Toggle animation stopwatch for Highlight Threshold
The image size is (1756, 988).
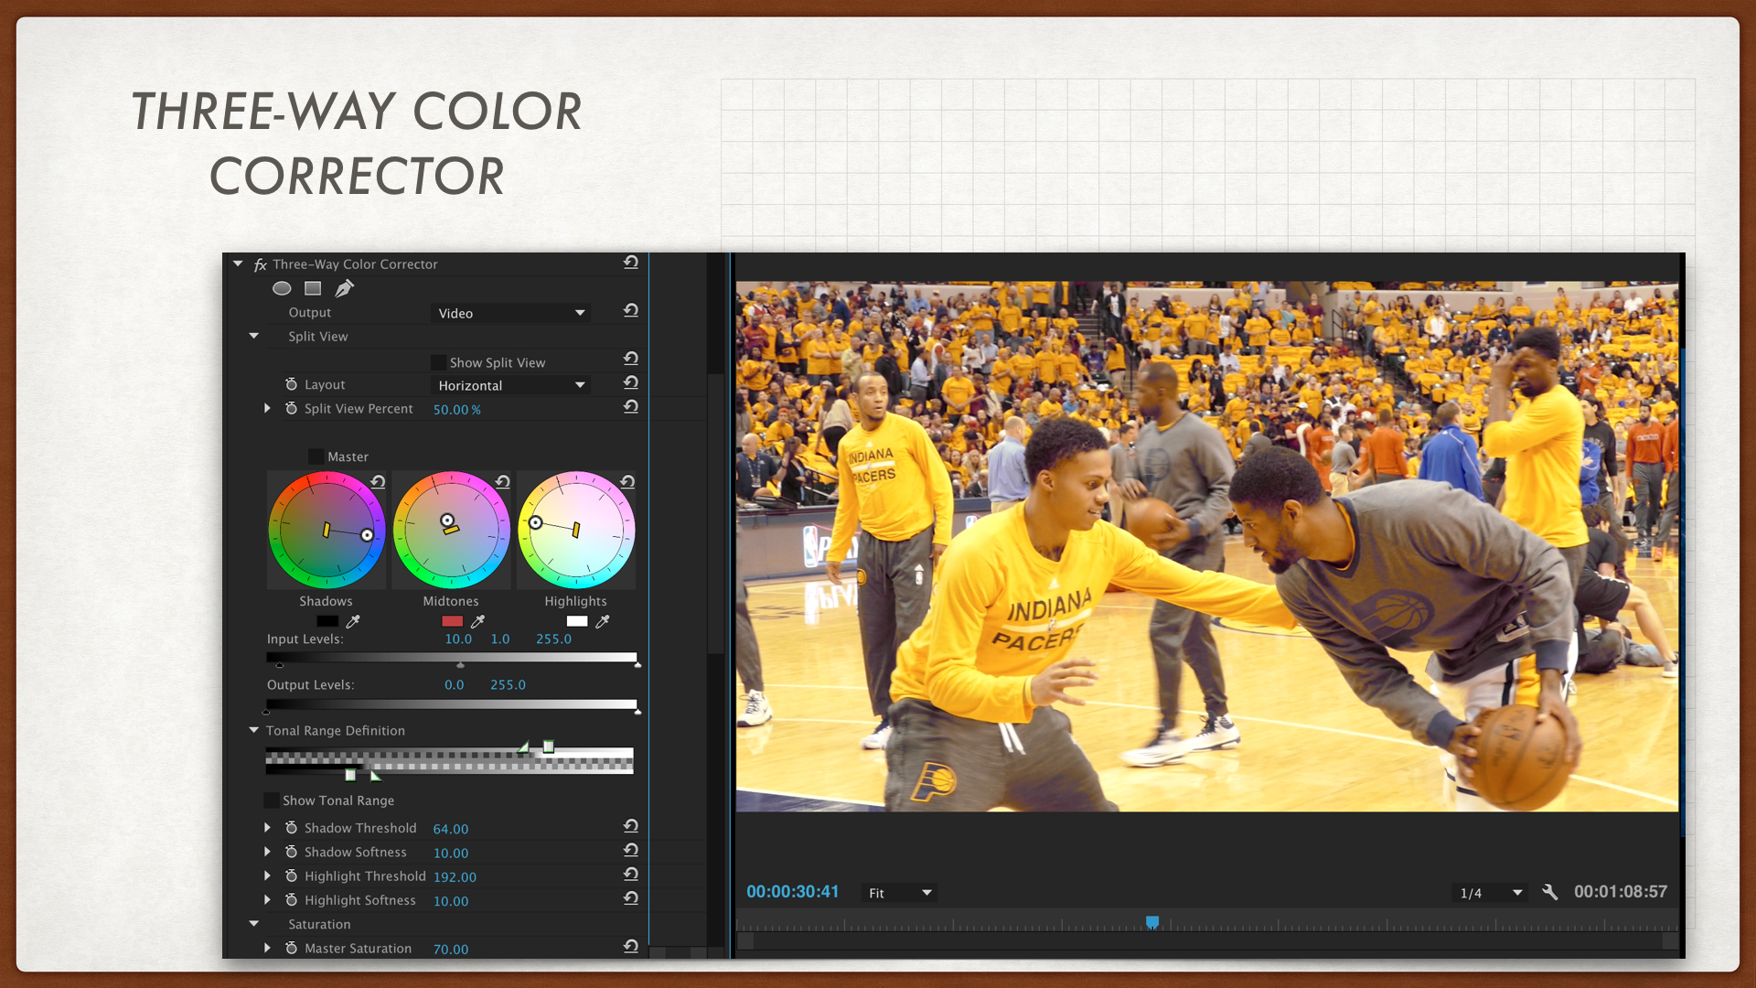[291, 876]
